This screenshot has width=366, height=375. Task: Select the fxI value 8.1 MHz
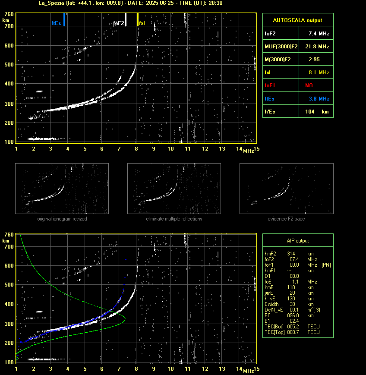pyautogui.click(x=319, y=72)
